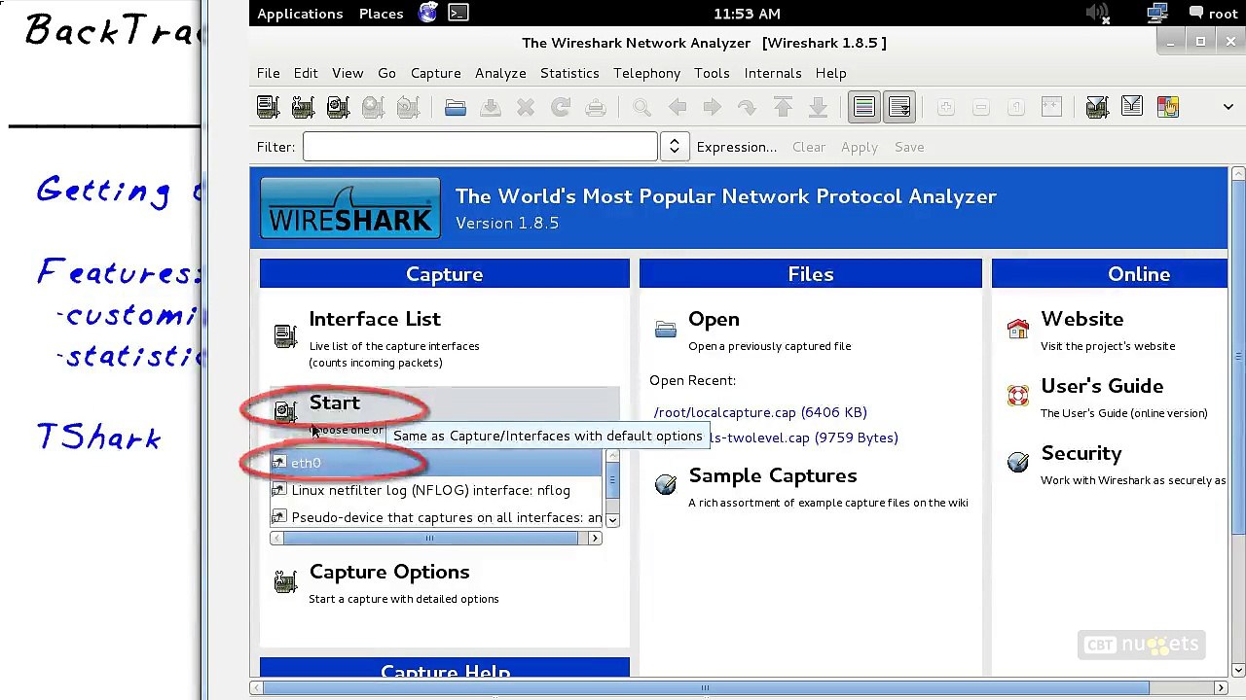Open the View menu
This screenshot has width=1246, height=700.
348,73
